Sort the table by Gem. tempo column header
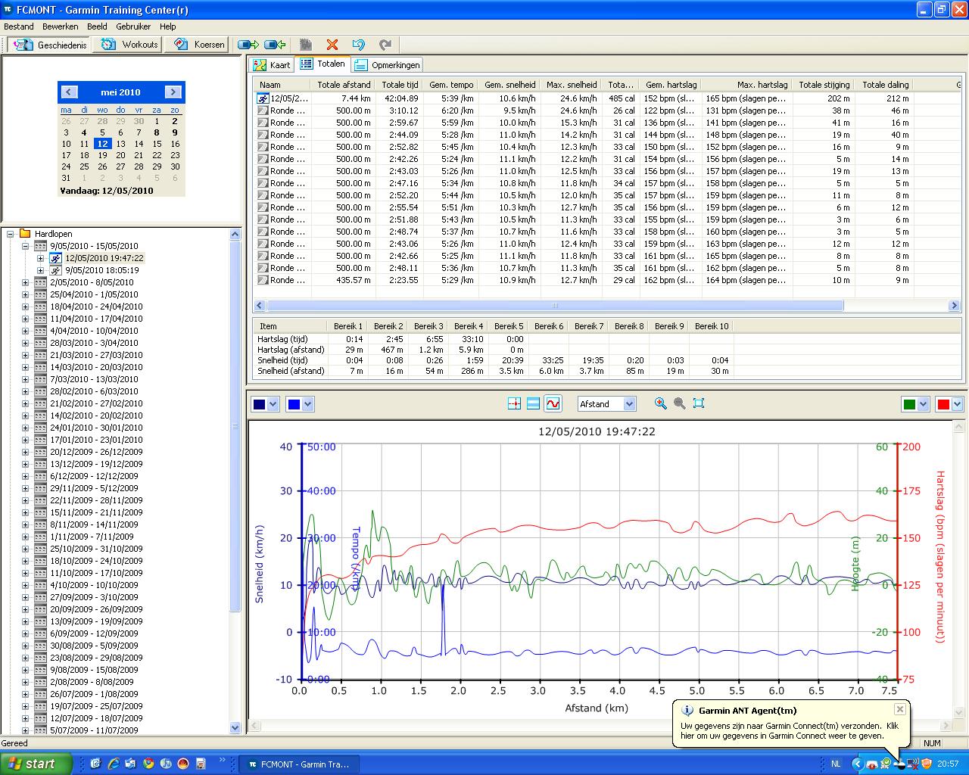 tap(451, 85)
